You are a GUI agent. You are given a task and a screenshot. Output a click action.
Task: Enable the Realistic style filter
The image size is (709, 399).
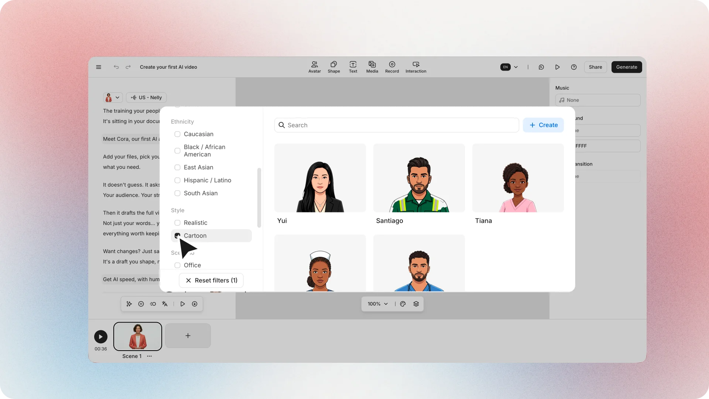177,223
